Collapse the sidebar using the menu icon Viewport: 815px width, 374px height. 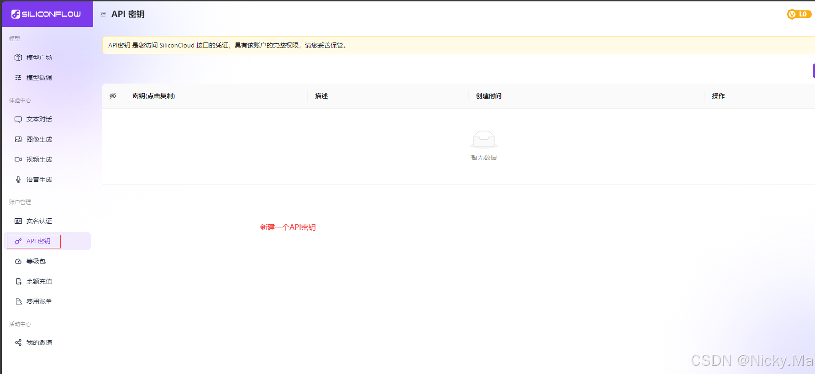[103, 14]
